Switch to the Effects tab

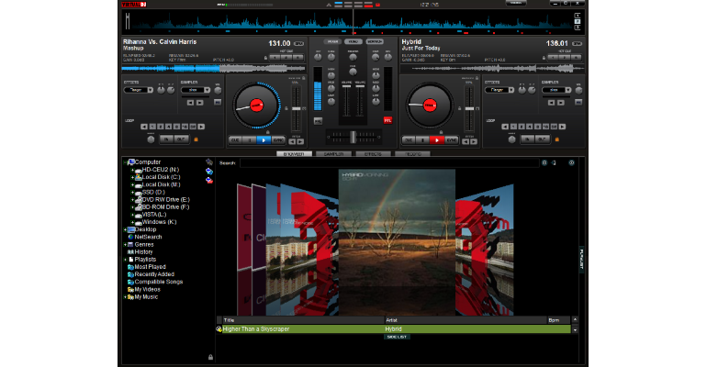[373, 154]
